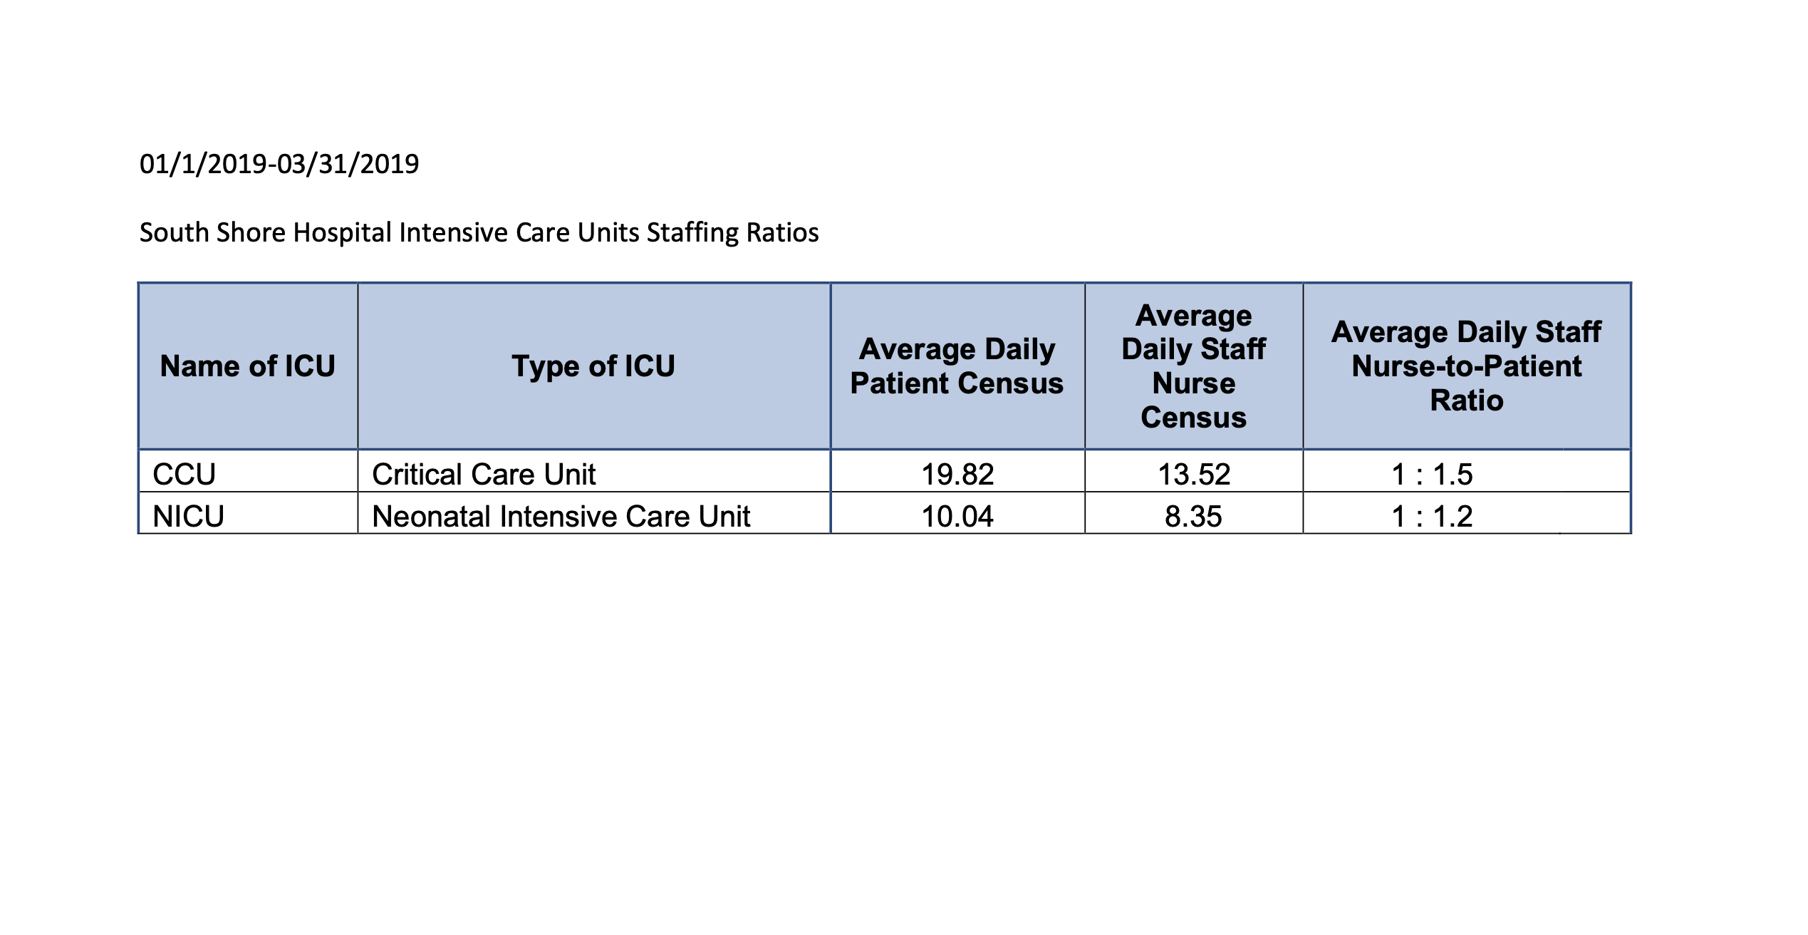Screen dimensions: 1808x935
Task: Click the 'Name of ICU' column header
Action: pyautogui.click(x=247, y=366)
